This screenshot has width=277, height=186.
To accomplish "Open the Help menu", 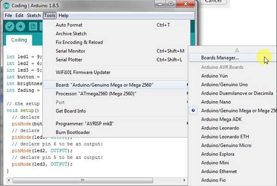I will (x=63, y=16).
